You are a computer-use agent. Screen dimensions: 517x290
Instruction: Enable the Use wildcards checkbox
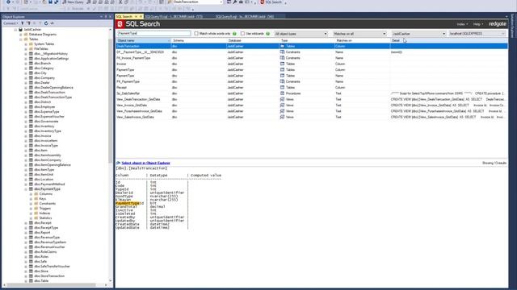pos(242,34)
